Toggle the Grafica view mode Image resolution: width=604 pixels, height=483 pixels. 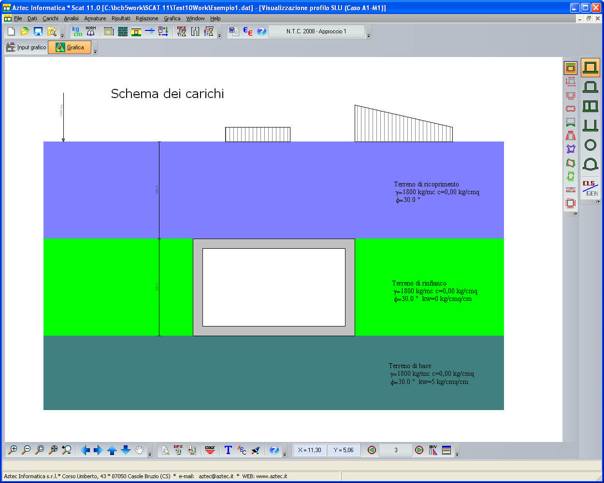coord(70,47)
